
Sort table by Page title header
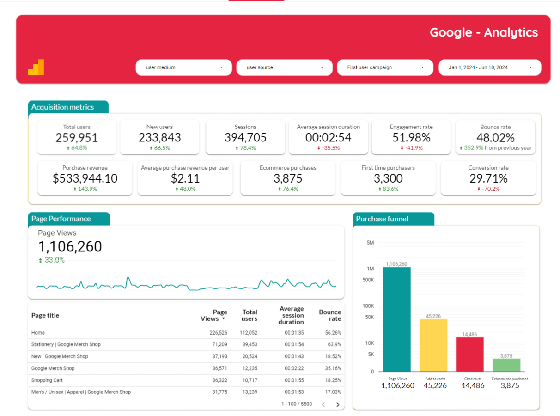(45, 315)
